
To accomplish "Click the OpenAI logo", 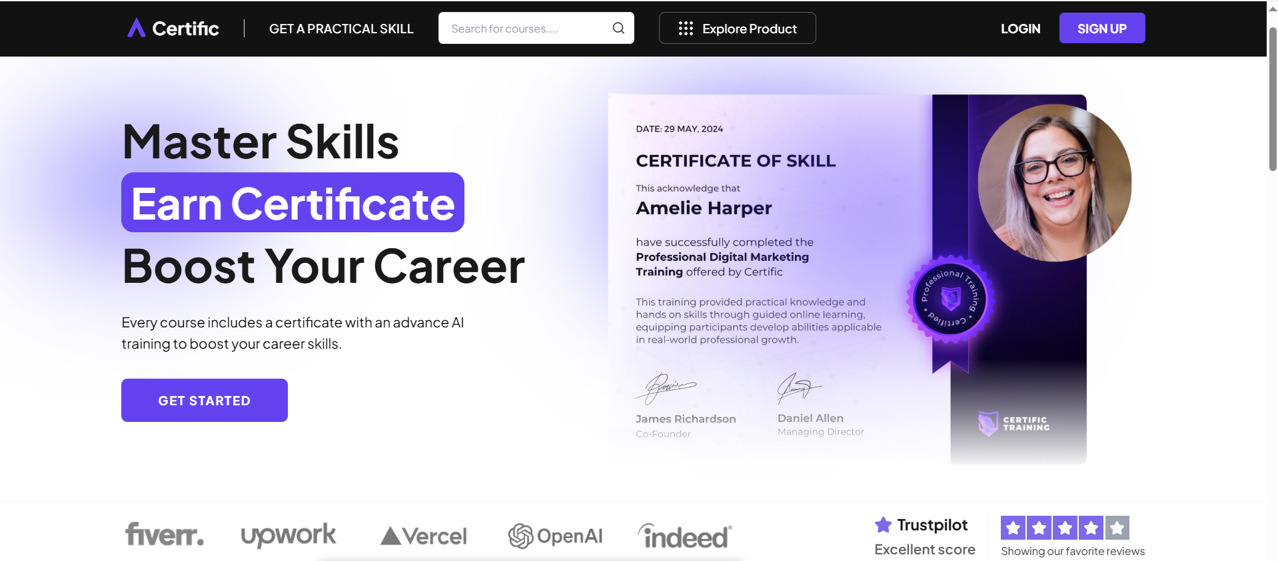I will (556, 536).
